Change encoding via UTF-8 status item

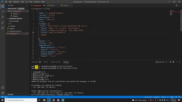click(x=163, y=97)
